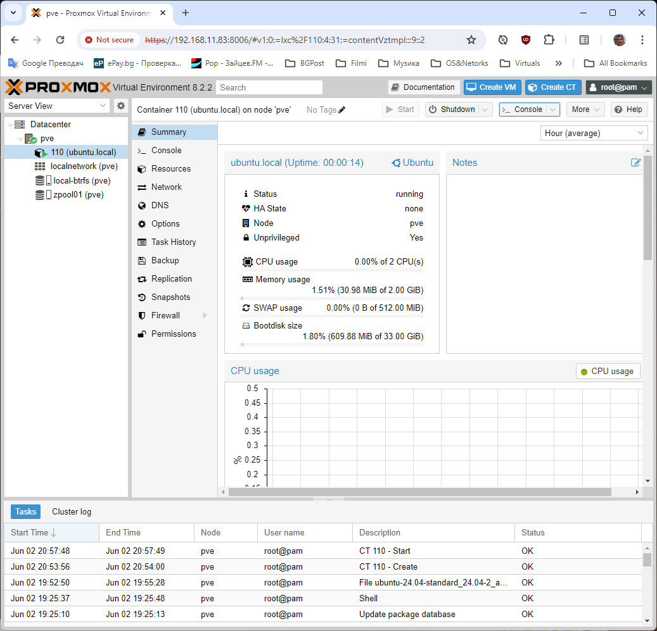657x631 pixels.
Task: Open the Summary menu item
Action: click(175, 132)
